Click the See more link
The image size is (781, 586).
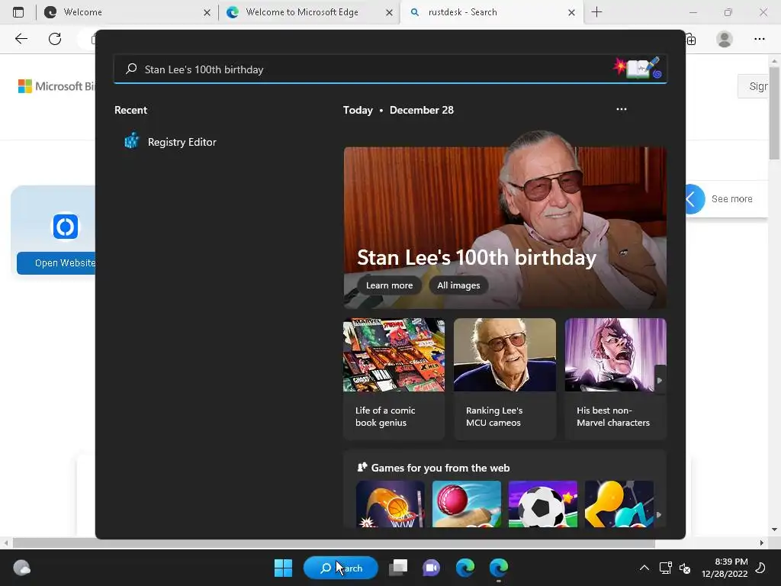(x=731, y=199)
